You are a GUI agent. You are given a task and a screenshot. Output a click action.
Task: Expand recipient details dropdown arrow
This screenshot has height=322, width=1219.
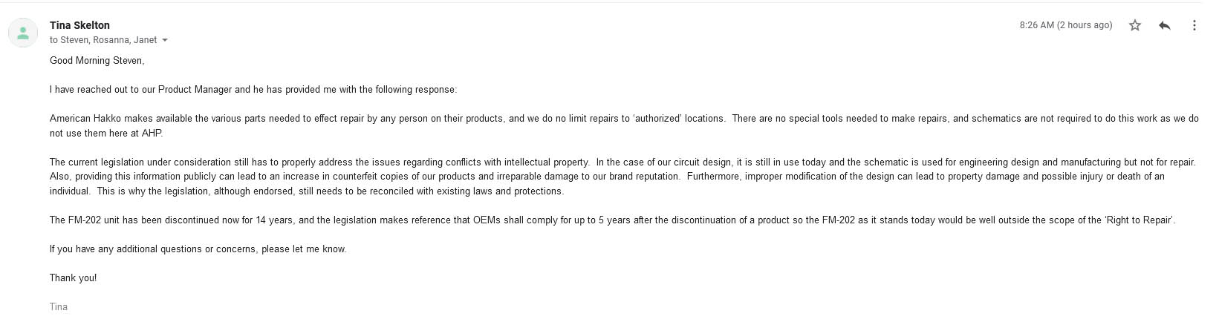[x=165, y=40]
